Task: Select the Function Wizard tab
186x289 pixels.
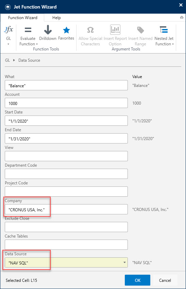Action: [x=23, y=18]
